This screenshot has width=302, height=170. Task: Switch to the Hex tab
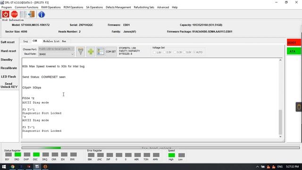coord(64,41)
